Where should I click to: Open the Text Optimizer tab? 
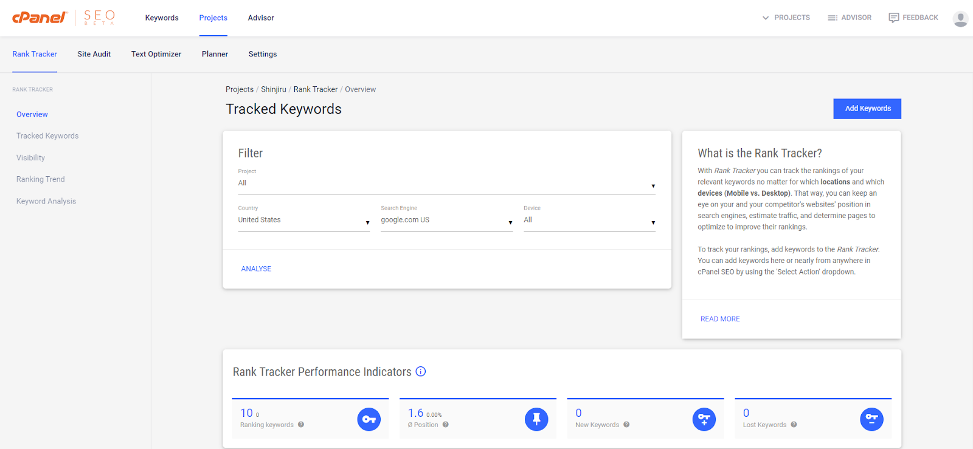pos(156,54)
